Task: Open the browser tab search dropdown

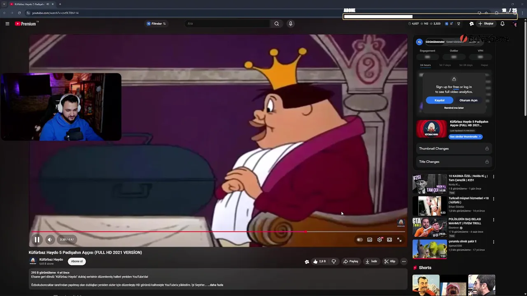Action: 4,4
